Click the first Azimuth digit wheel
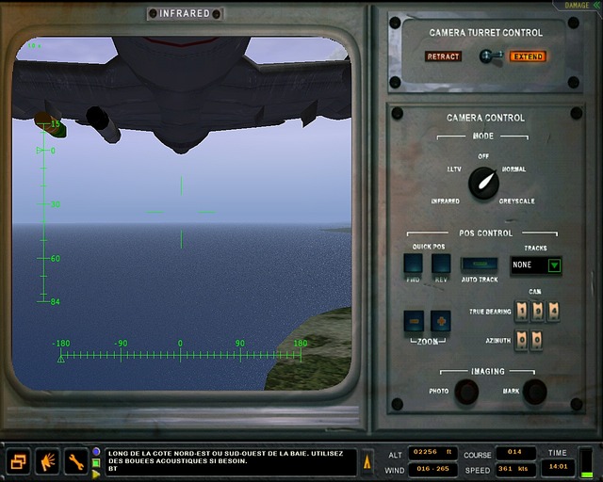The width and height of the screenshot is (603, 482). [521, 339]
